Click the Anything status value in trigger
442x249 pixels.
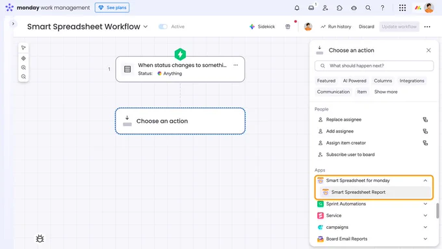coord(170,73)
